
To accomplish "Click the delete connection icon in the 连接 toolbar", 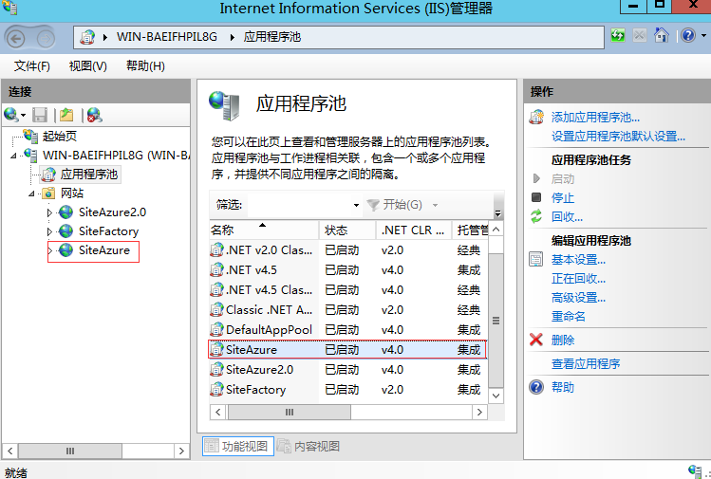I will coord(94,115).
